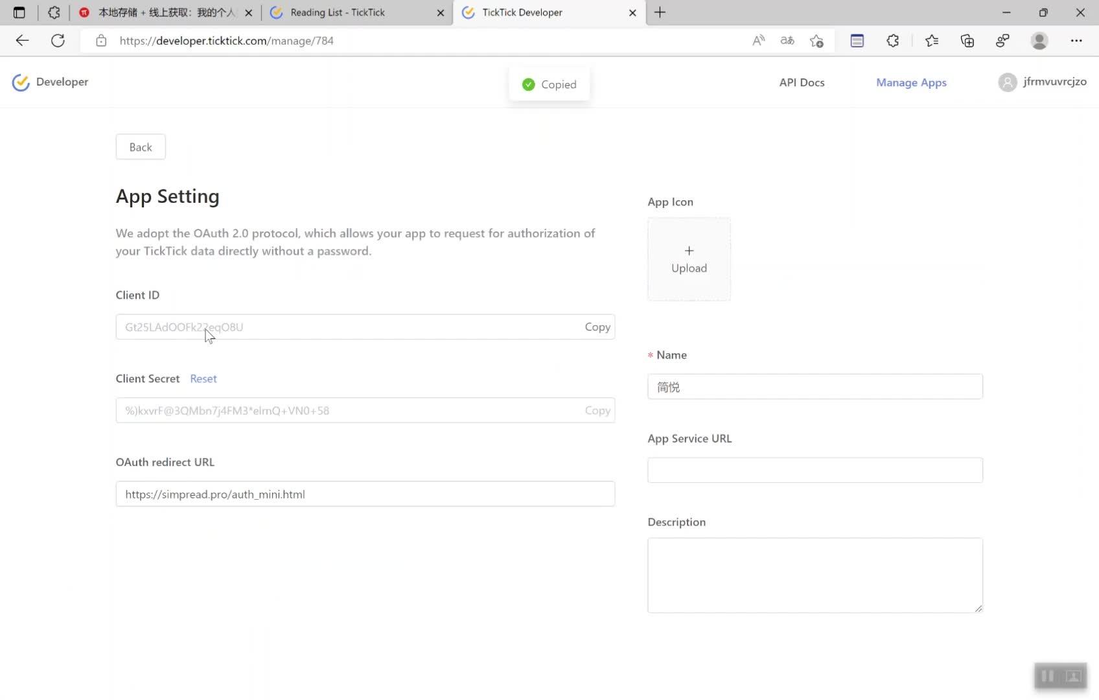
Task: Close the Reading List - TickTick tab
Action: pos(441,12)
